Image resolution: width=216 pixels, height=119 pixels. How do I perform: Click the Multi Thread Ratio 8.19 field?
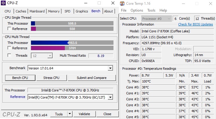(x=101, y=56)
